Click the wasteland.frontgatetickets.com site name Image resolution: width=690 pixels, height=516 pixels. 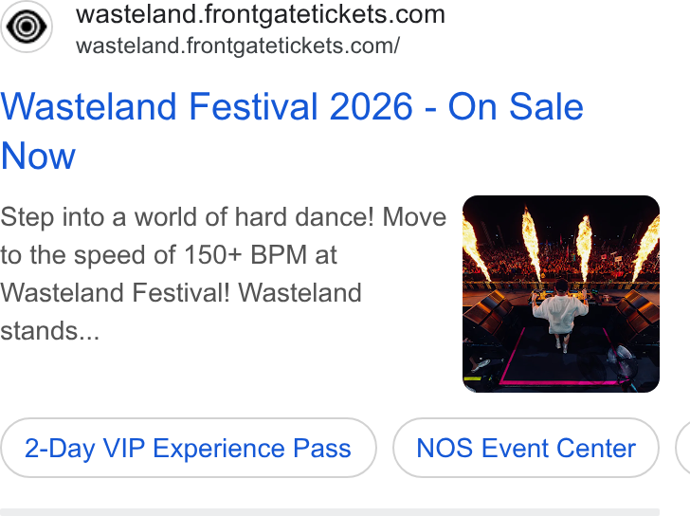click(261, 14)
